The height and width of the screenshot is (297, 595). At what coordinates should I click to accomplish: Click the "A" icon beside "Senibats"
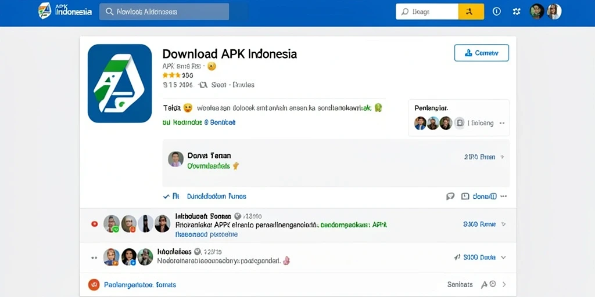(484, 284)
